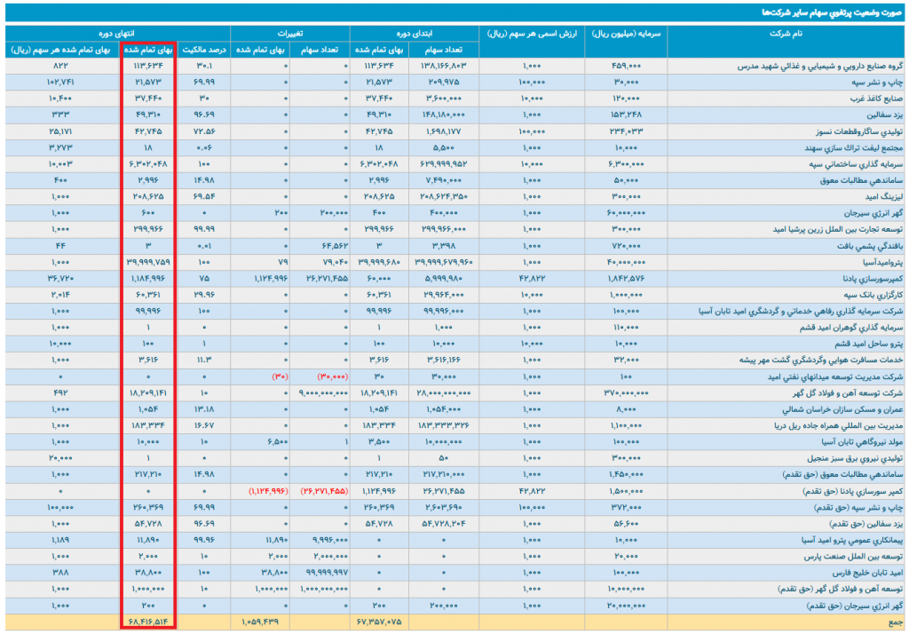Click the 'ارزش اسمی هر سهم (ریال)' header

coord(532,34)
